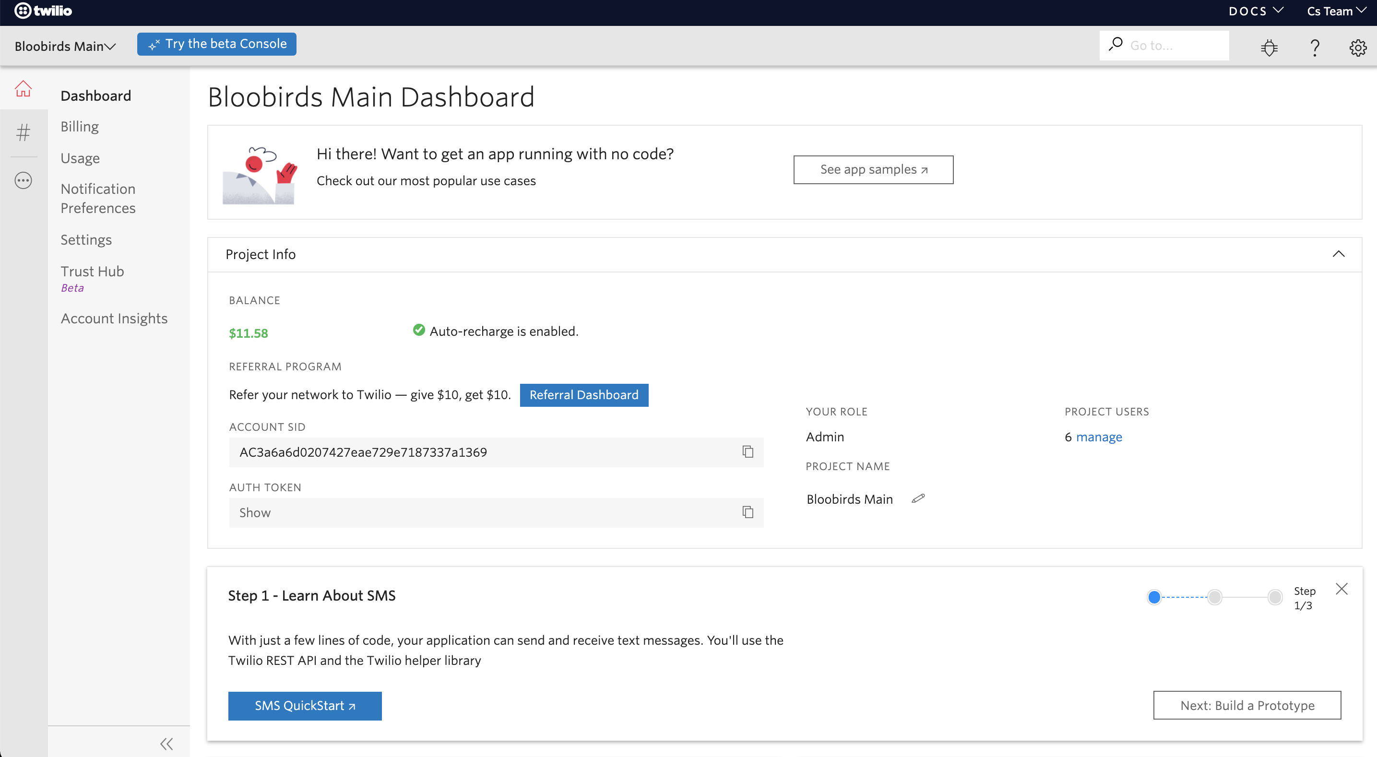Open the home dashboard icon in sidebar

[23, 89]
